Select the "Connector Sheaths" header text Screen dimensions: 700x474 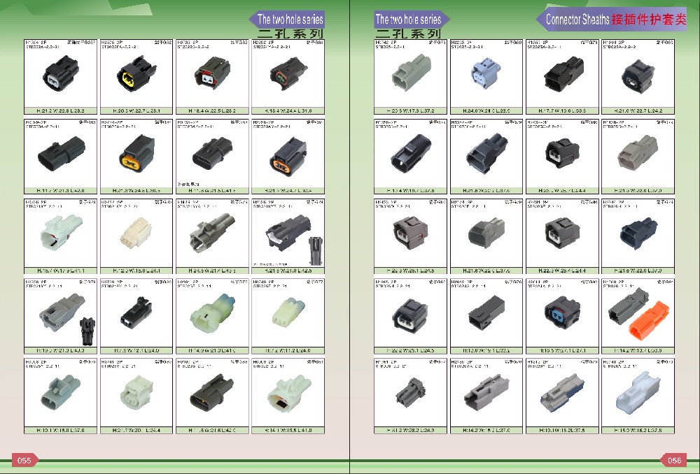pyautogui.click(x=577, y=19)
